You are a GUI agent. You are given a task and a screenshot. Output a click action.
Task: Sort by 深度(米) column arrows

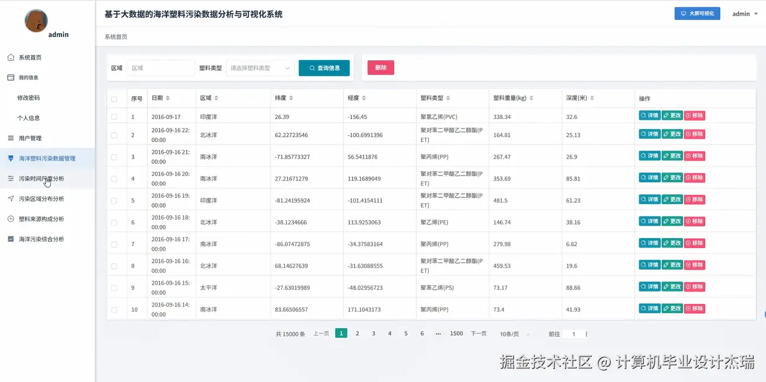pyautogui.click(x=592, y=98)
